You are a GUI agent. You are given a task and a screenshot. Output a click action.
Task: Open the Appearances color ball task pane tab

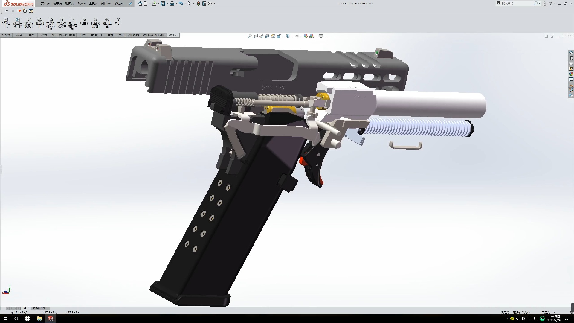click(x=571, y=74)
